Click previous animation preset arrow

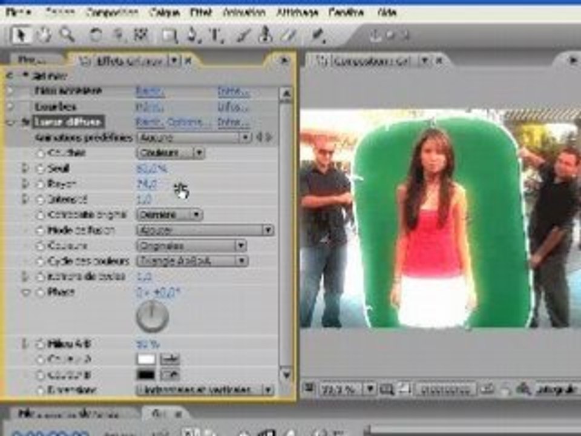point(260,137)
